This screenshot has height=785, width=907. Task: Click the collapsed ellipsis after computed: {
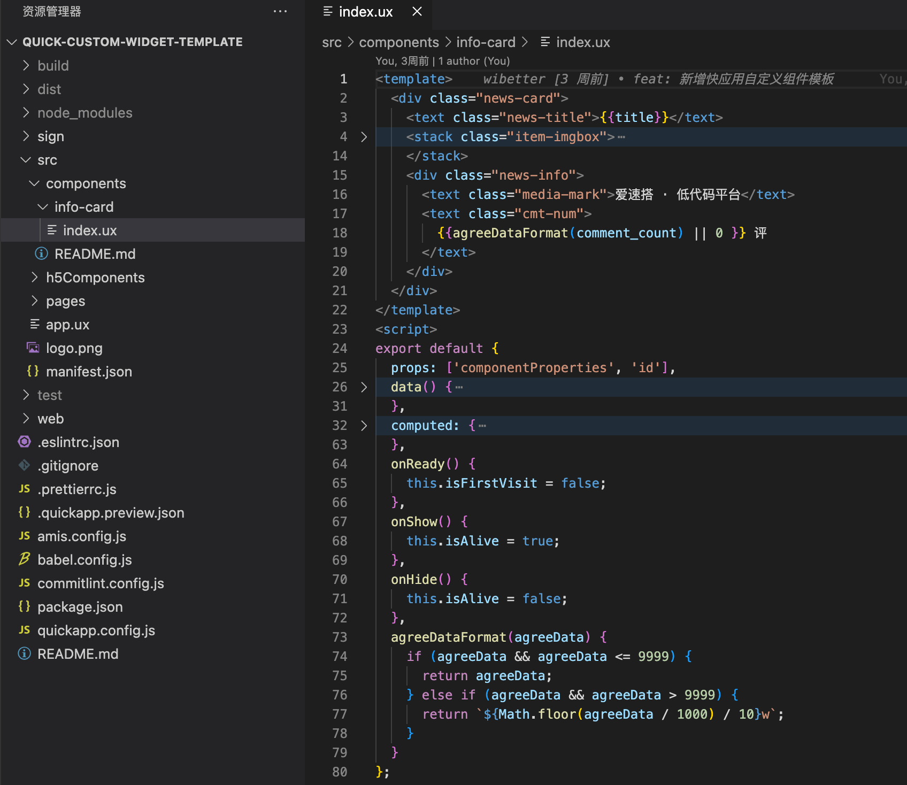coord(482,426)
